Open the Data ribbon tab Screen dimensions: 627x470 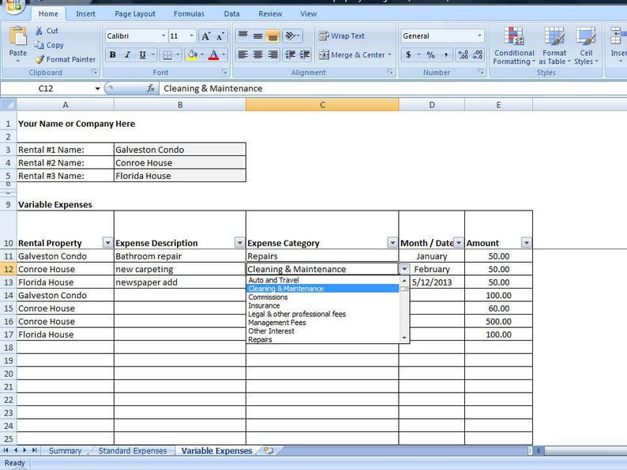231,14
